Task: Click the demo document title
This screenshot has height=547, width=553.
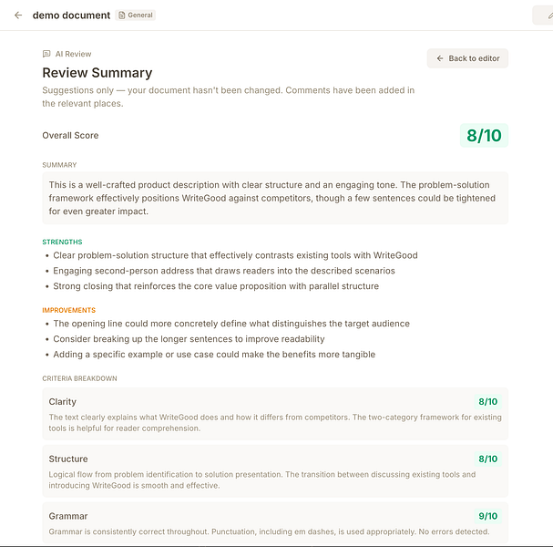Action: pos(71,15)
